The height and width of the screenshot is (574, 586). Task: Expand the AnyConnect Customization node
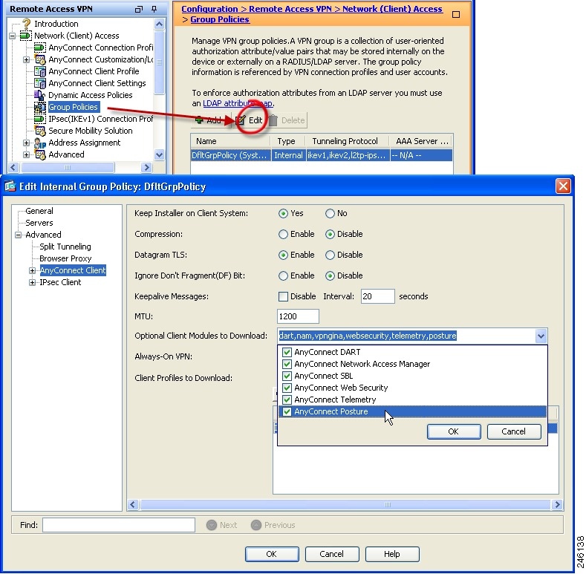26,59
